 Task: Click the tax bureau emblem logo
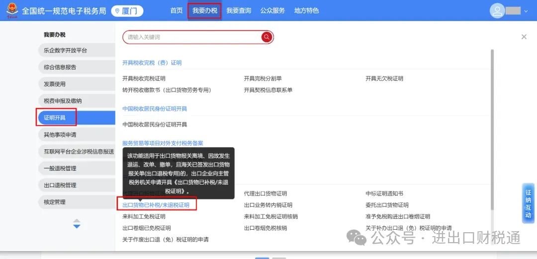click(12, 10)
